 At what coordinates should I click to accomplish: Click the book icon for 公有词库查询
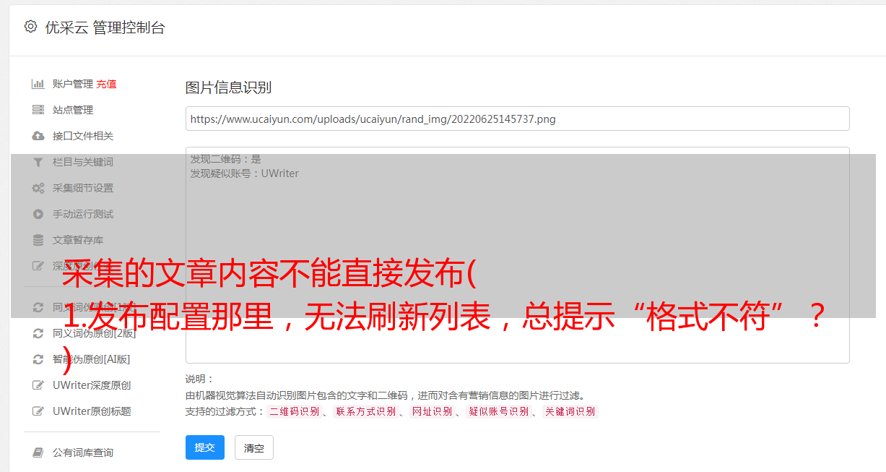tap(38, 452)
